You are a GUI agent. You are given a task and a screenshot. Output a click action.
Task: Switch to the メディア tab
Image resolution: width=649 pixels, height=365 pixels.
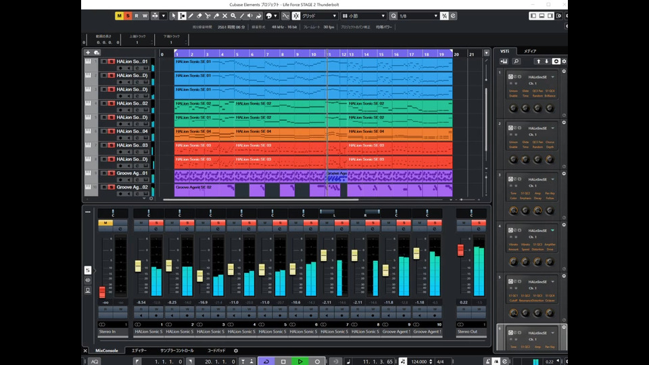tap(530, 51)
